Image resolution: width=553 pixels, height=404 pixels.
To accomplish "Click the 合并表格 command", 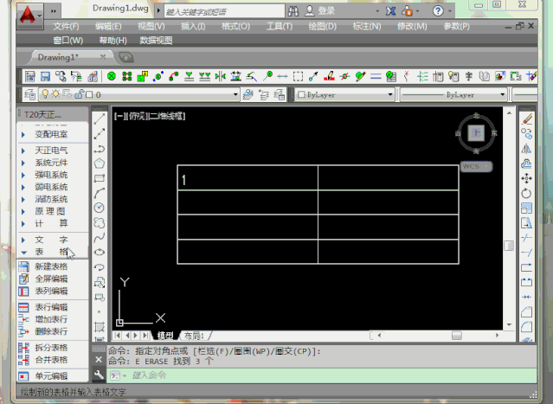I will [x=51, y=360].
